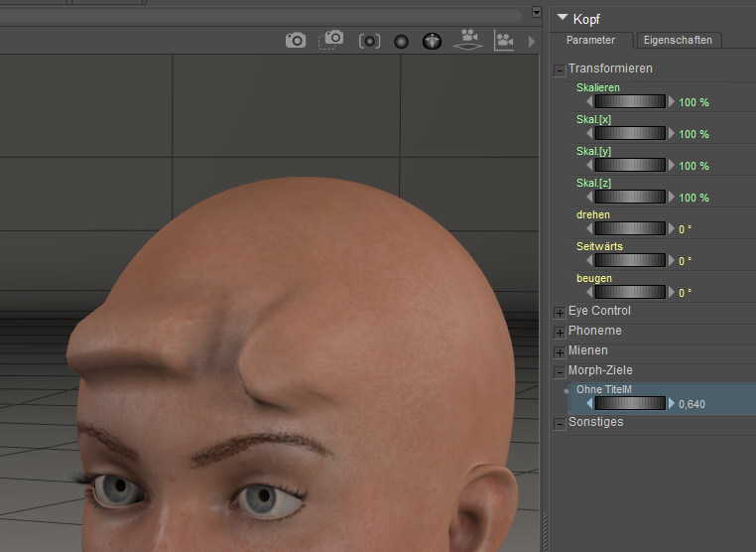Open the small dropdown above the viewport toolbar
Viewport: 756px width, 552px height.
[x=537, y=13]
